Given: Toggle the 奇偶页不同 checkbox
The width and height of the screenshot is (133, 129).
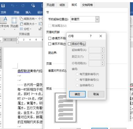Looking at the screenshot, I should click(x=50, y=38).
